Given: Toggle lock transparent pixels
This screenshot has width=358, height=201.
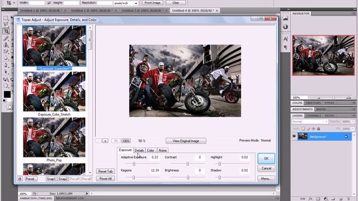Looking at the screenshot, I should click(303, 129).
